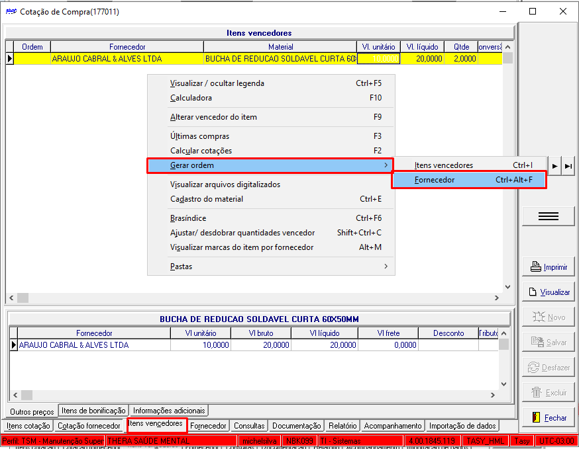Switch to Itens cotação tab

[x=28, y=426]
